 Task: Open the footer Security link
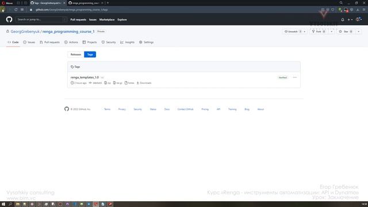(138, 109)
